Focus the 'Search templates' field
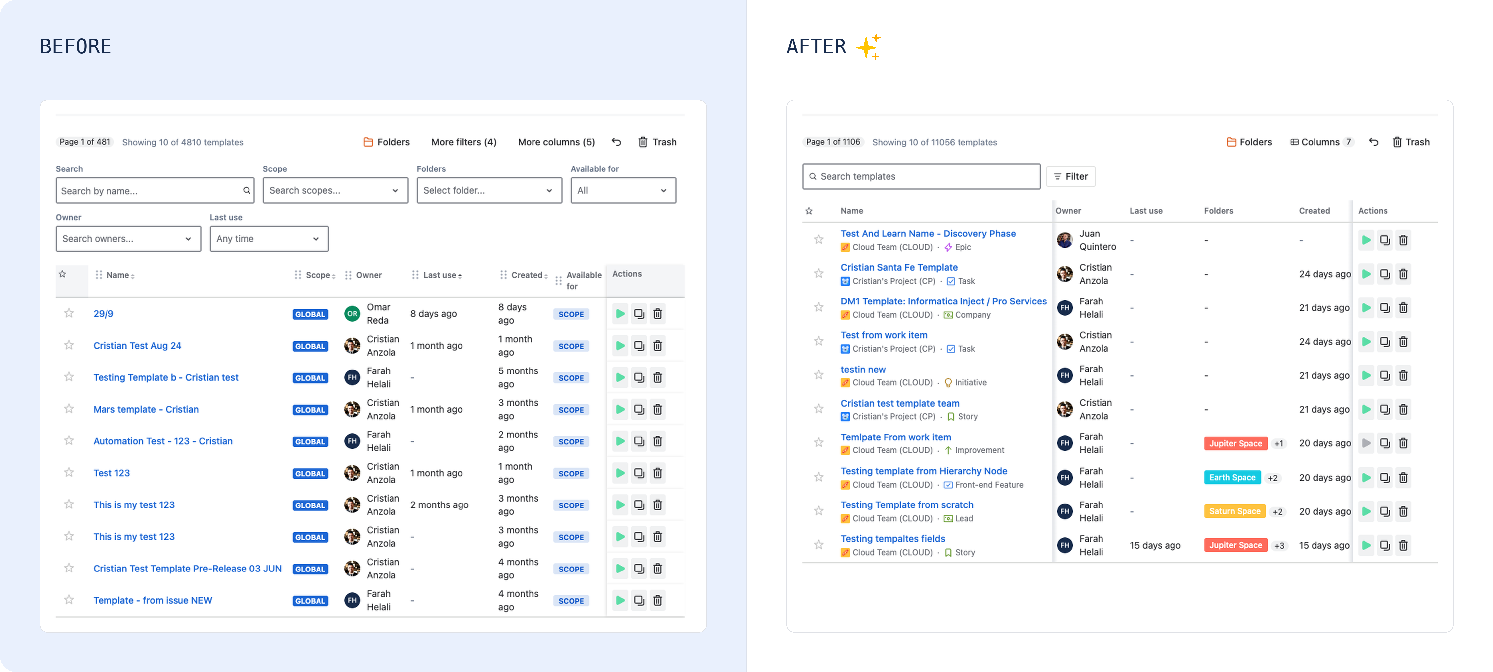Screen dimensions: 1493x672 click(x=921, y=177)
